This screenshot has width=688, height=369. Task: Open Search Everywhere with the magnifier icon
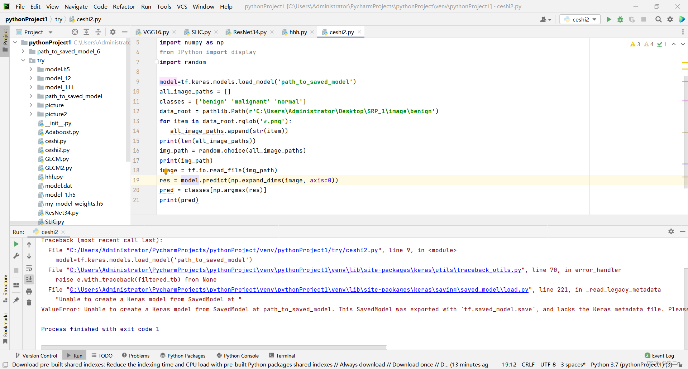(658, 19)
